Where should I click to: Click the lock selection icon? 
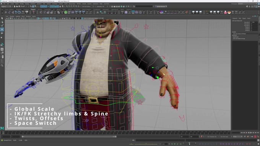click(60, 6)
